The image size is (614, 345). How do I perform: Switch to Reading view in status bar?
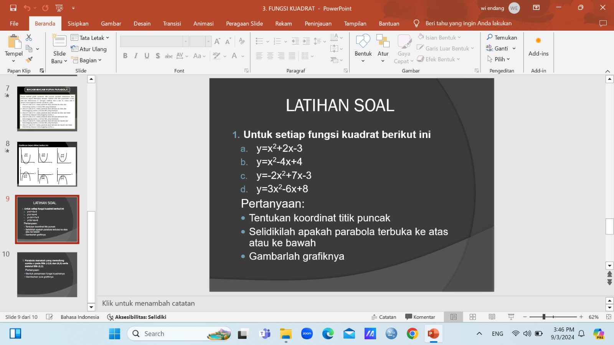pyautogui.click(x=492, y=317)
